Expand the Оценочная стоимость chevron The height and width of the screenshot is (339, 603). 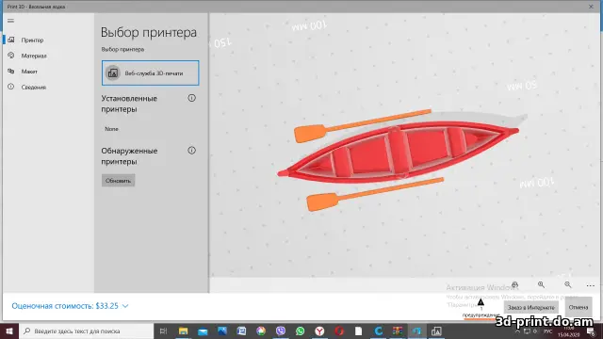(125, 306)
